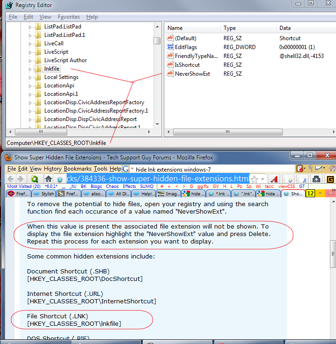
Task: Click the Firefox URL address field
Action: click(157, 179)
